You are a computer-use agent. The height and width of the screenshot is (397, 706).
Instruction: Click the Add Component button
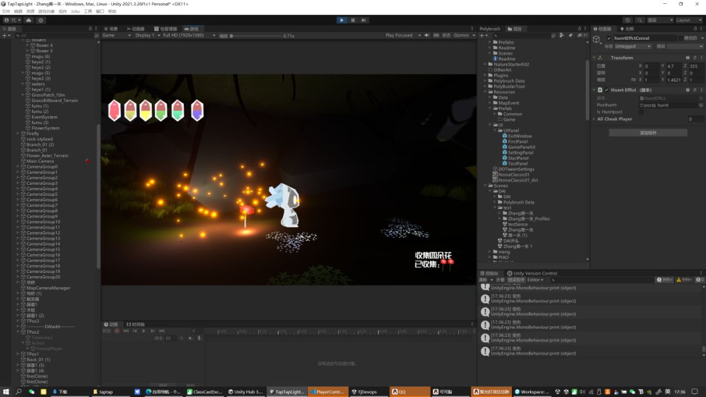point(647,133)
